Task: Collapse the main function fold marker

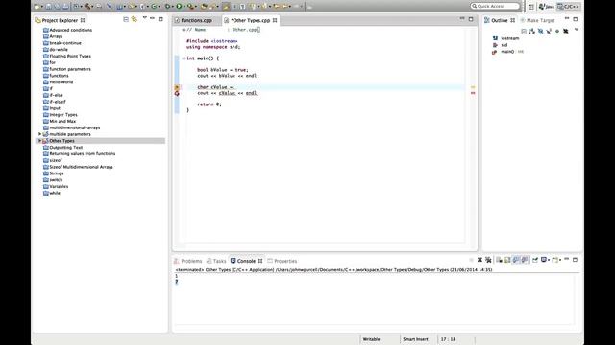Action: (x=184, y=58)
